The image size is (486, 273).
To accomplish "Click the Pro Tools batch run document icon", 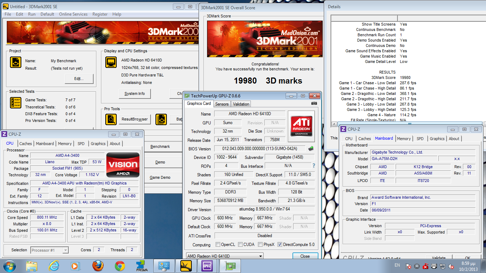I will [161, 119].
